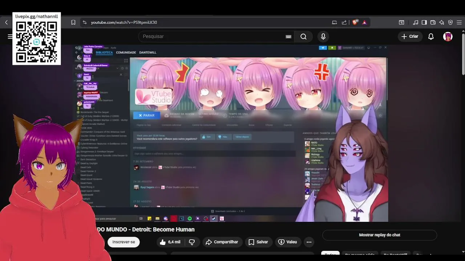Viewport: 465px width, 261px height.
Task: Select Call of Duty: Modern Warfare 2 (2009) - Multiplayer
Action: [x=104, y=120]
